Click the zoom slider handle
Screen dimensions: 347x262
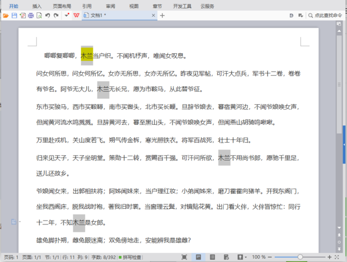click(x=300, y=257)
